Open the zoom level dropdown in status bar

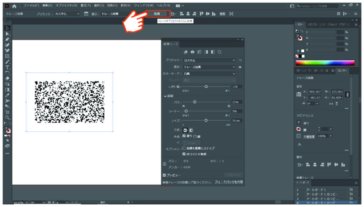click(27, 203)
